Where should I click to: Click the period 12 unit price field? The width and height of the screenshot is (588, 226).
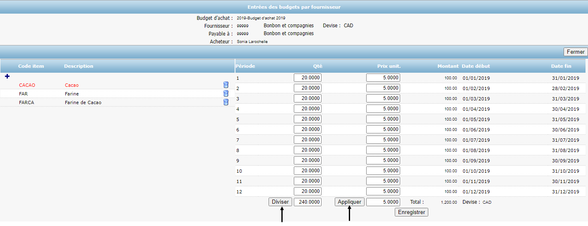(x=383, y=191)
